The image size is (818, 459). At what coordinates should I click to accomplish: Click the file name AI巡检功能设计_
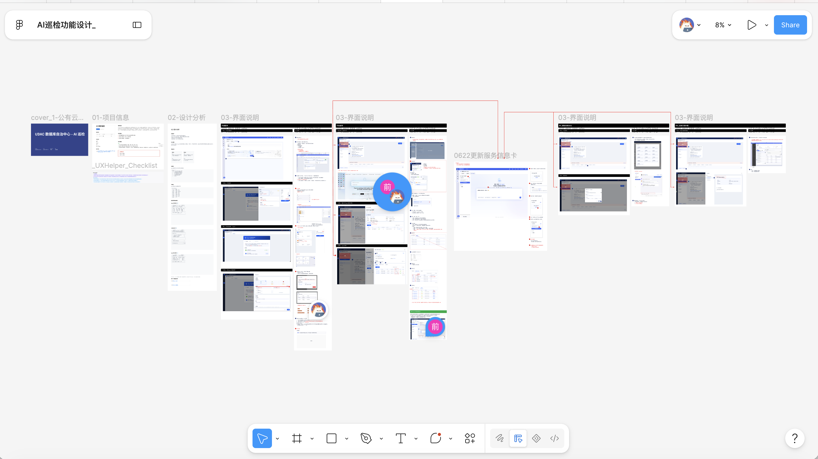click(66, 25)
